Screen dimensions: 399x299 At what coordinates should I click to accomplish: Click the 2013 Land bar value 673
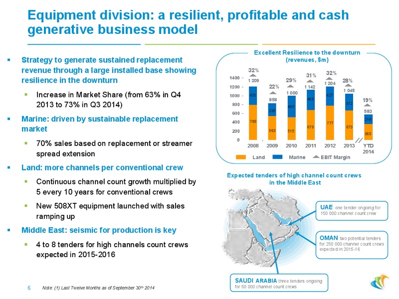click(x=349, y=127)
